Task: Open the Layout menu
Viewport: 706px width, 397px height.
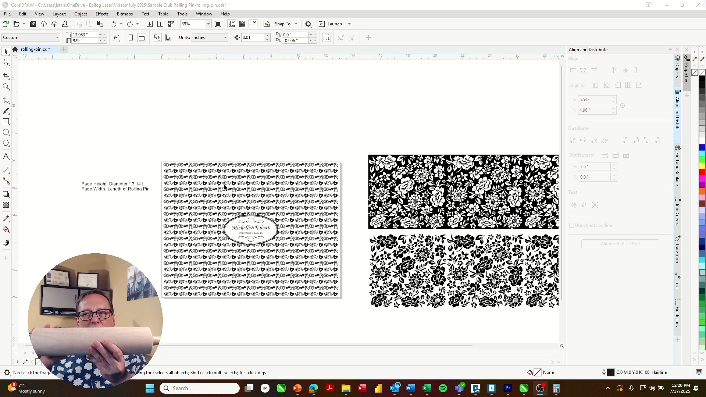Action: point(59,14)
